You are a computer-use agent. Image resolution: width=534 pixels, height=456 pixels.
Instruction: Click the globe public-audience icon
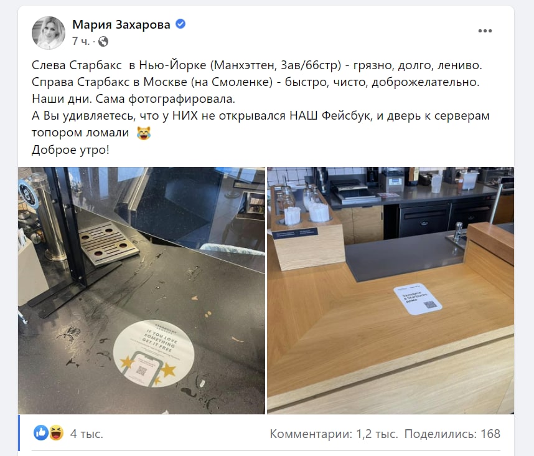[x=103, y=42]
